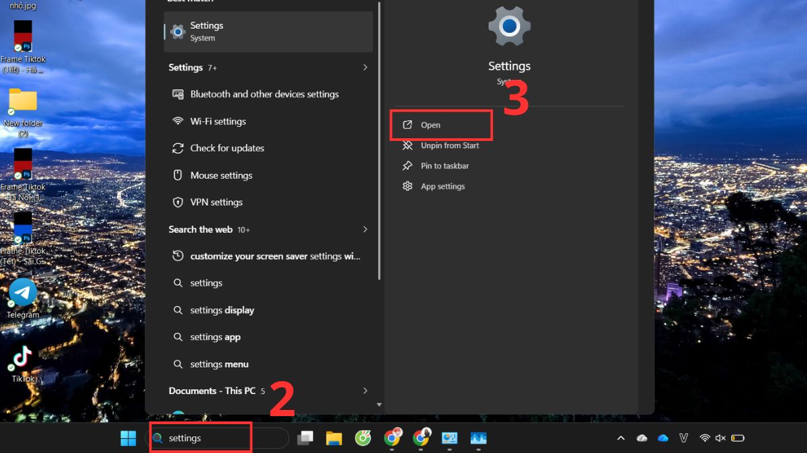Open Chrome icon with red badge

392,438
